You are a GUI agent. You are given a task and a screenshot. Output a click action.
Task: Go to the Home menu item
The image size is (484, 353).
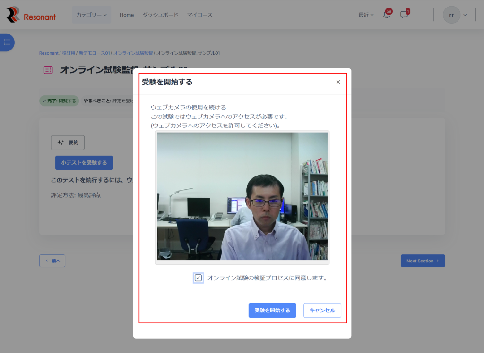(127, 15)
